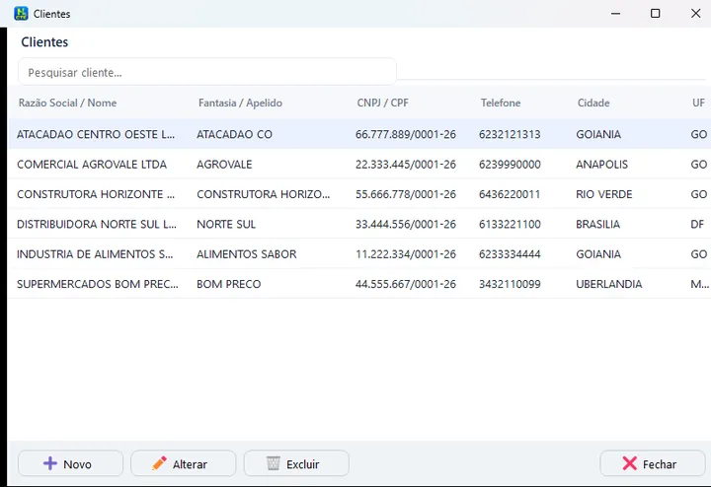The width and height of the screenshot is (711, 487).
Task: Click phone number 6133221100
Action: coord(510,224)
